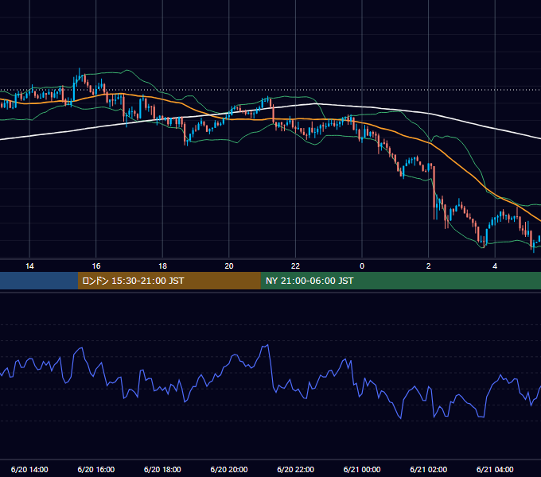Click the 6/20 14:00 time label

click(29, 469)
